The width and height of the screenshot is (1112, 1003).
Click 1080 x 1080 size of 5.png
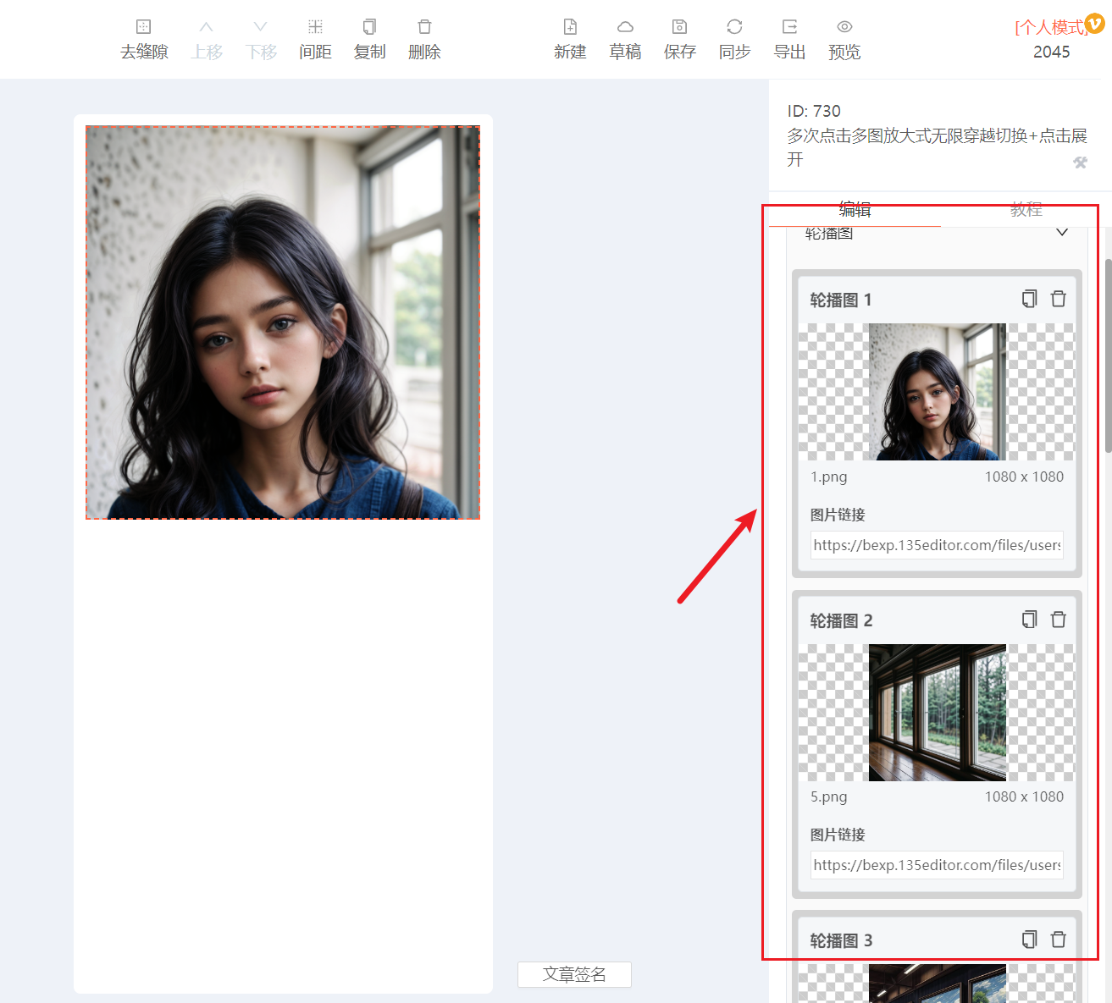[1024, 796]
